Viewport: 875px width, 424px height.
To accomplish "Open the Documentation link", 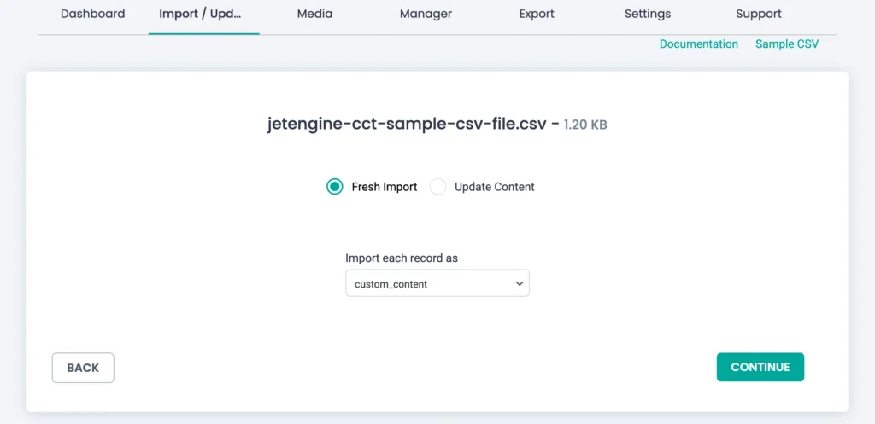I will 698,44.
